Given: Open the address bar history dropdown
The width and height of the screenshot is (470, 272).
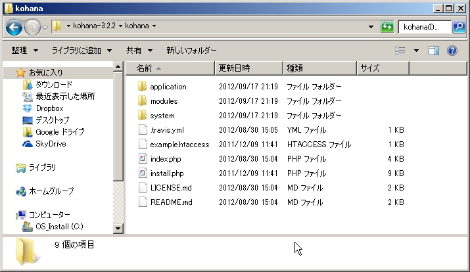Looking at the screenshot, I should pos(371,27).
